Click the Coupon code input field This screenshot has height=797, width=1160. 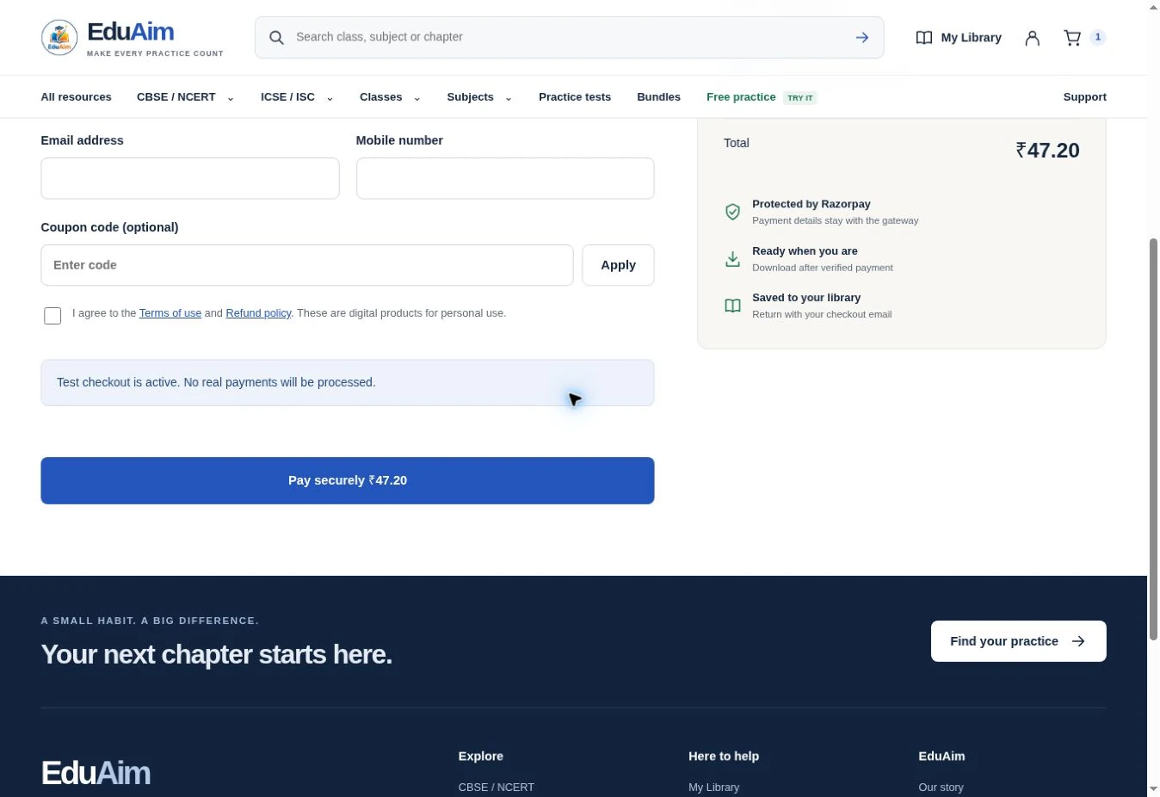(307, 265)
